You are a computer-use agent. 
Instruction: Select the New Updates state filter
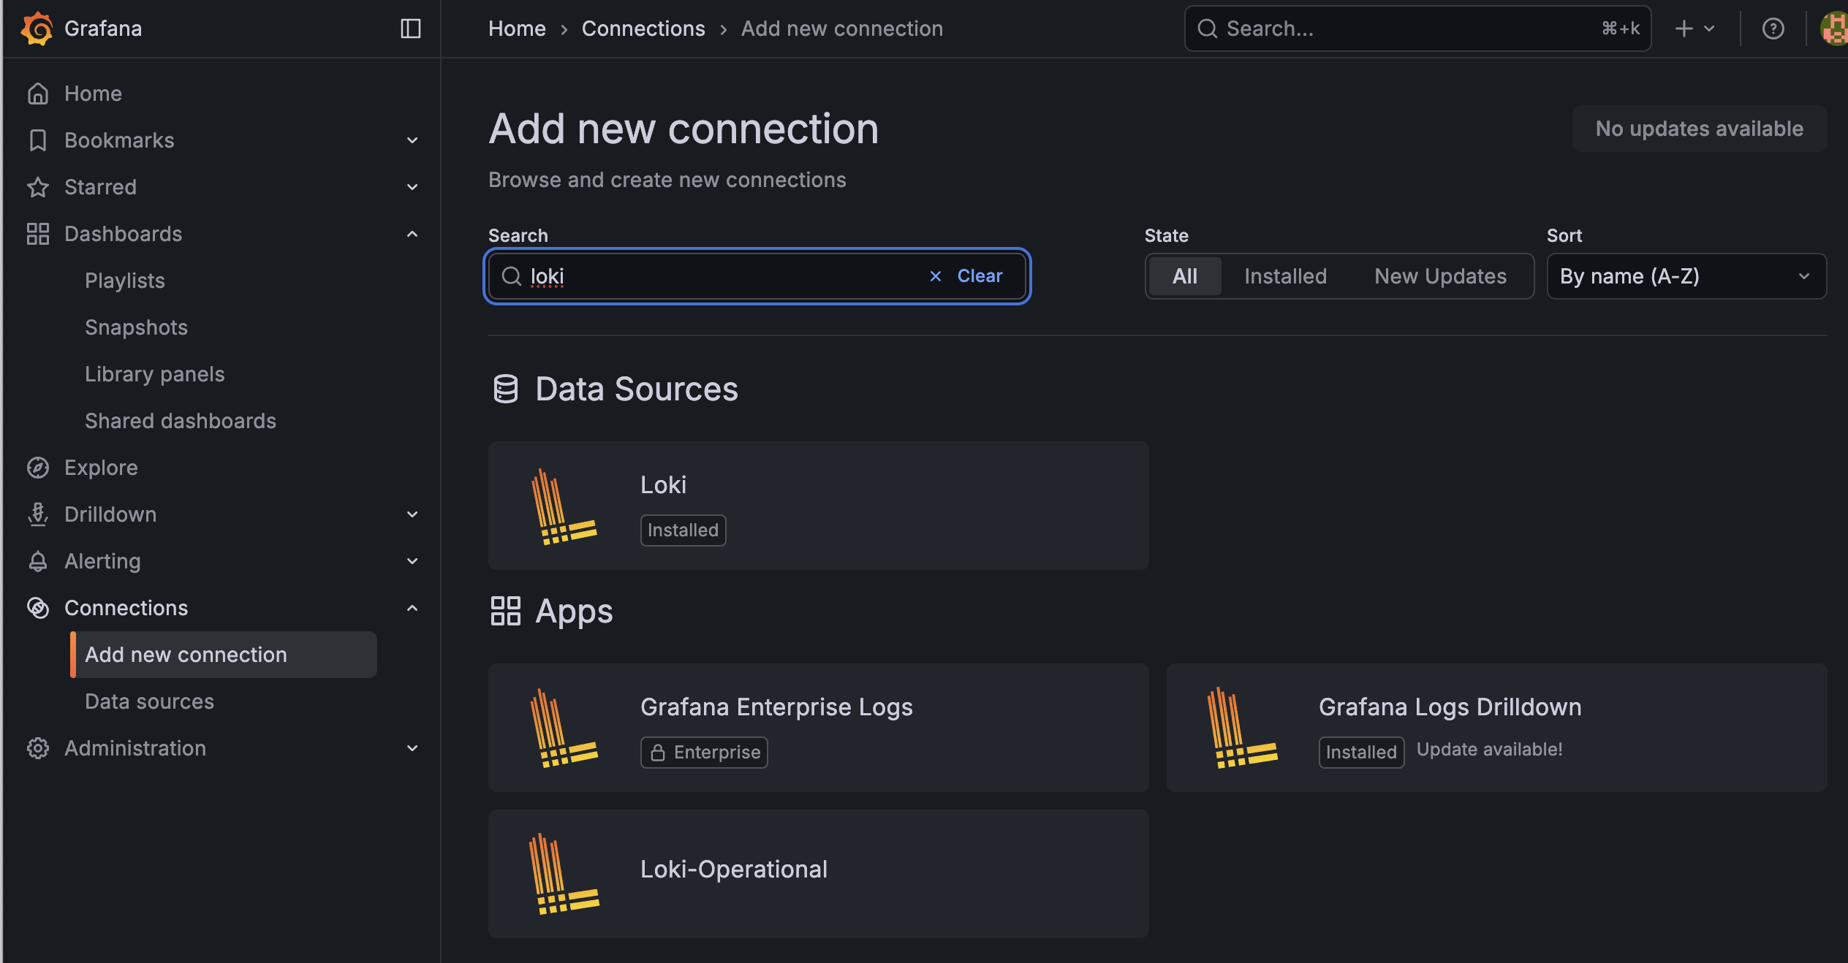click(1440, 276)
